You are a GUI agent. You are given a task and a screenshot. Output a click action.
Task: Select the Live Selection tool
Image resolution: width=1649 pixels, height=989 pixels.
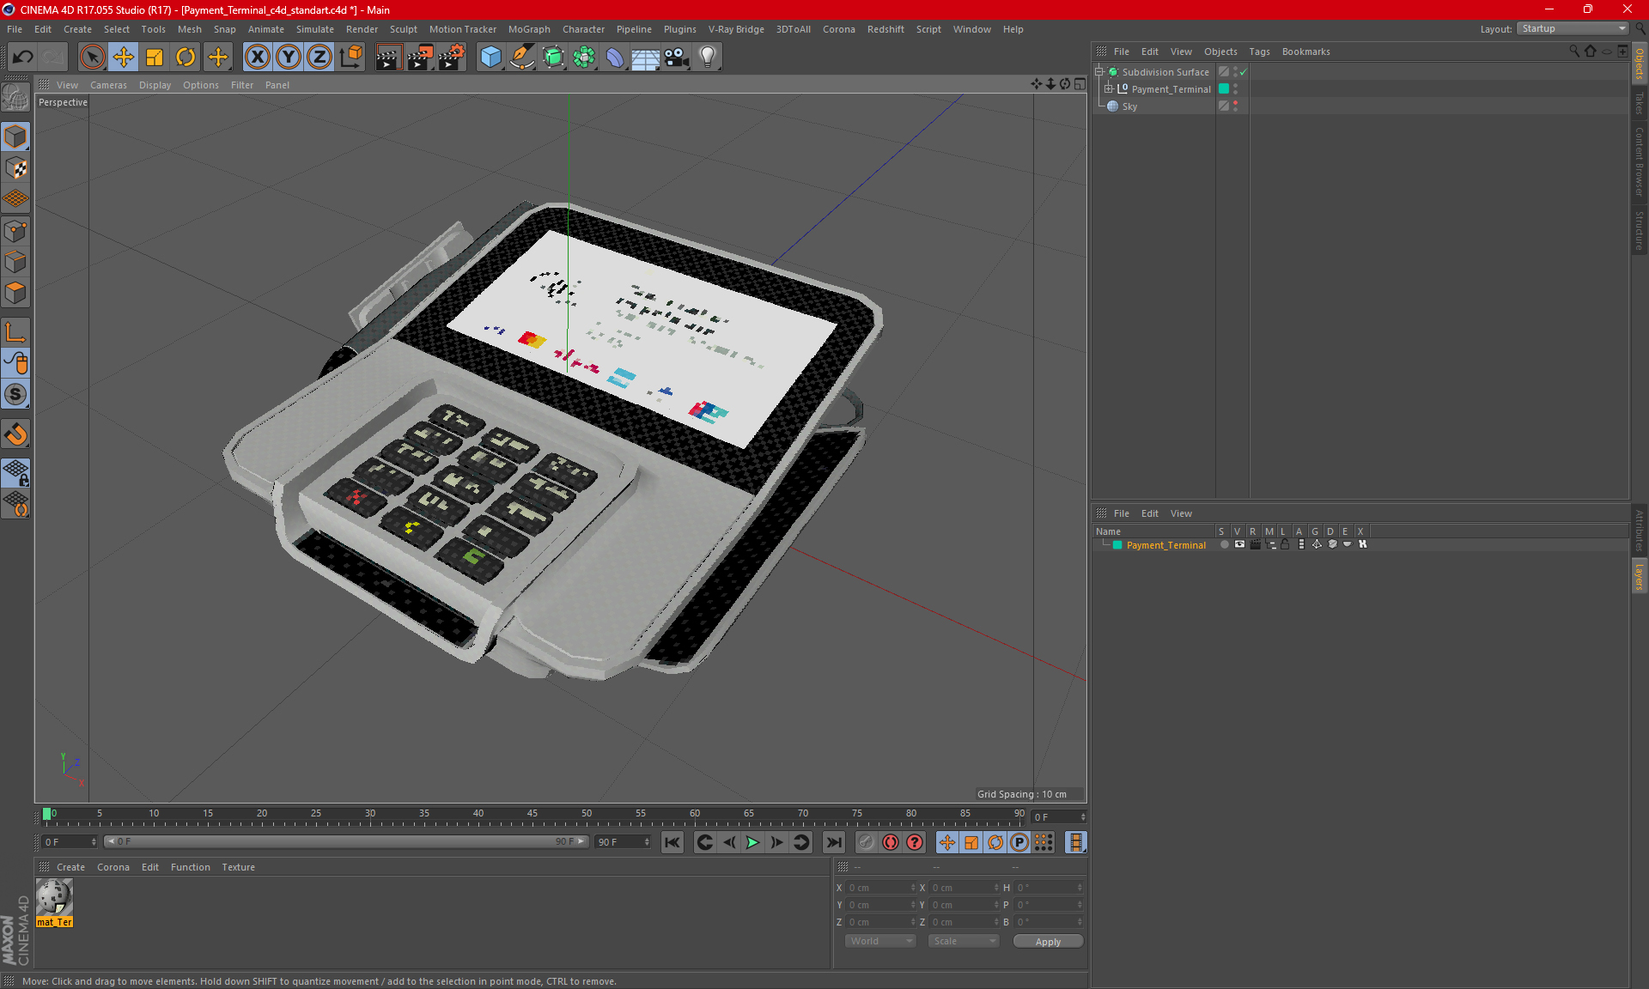pyautogui.click(x=92, y=57)
